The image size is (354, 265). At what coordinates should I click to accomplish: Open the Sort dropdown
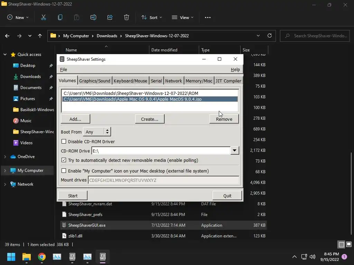(151, 17)
